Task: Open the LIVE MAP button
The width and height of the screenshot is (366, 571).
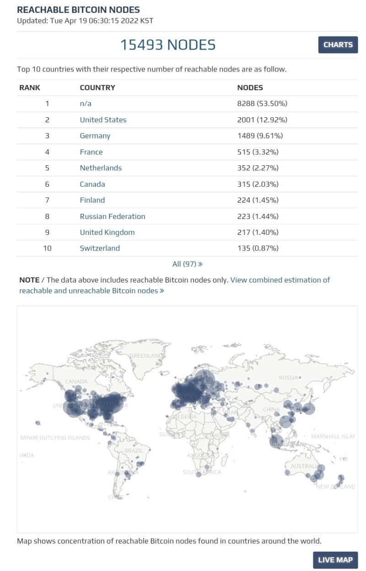Action: [x=335, y=560]
